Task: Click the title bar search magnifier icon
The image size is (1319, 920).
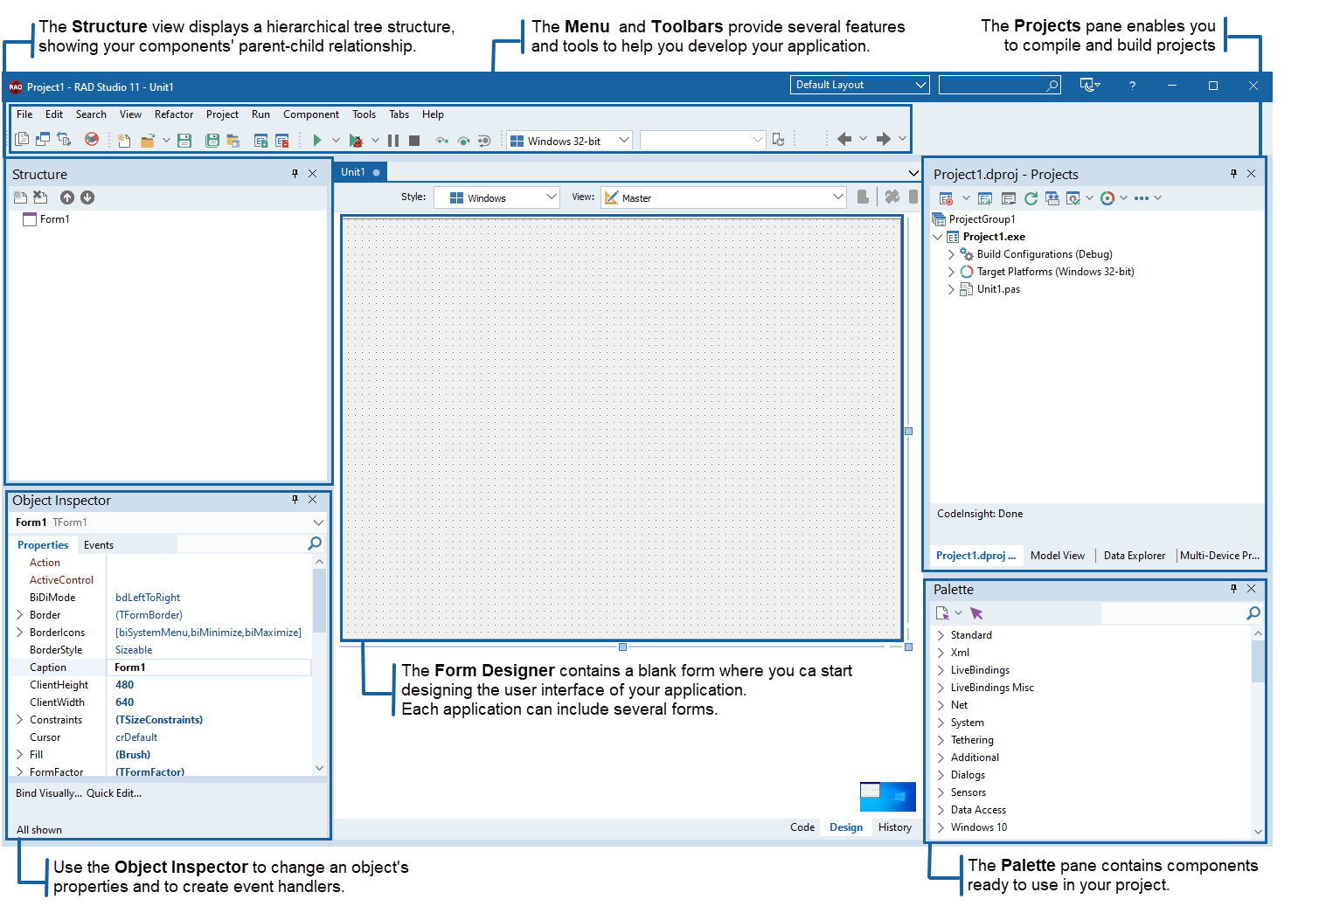Action: pyautogui.click(x=1052, y=86)
